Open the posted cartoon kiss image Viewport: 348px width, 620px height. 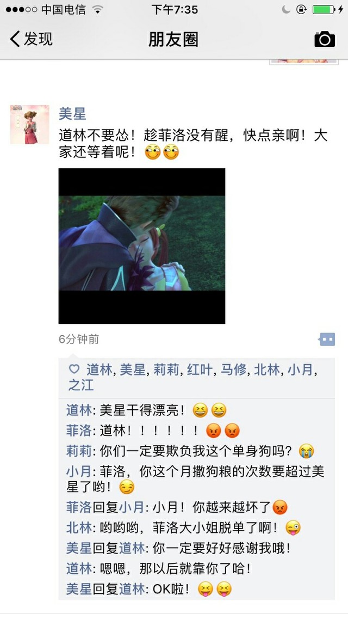[x=142, y=246]
